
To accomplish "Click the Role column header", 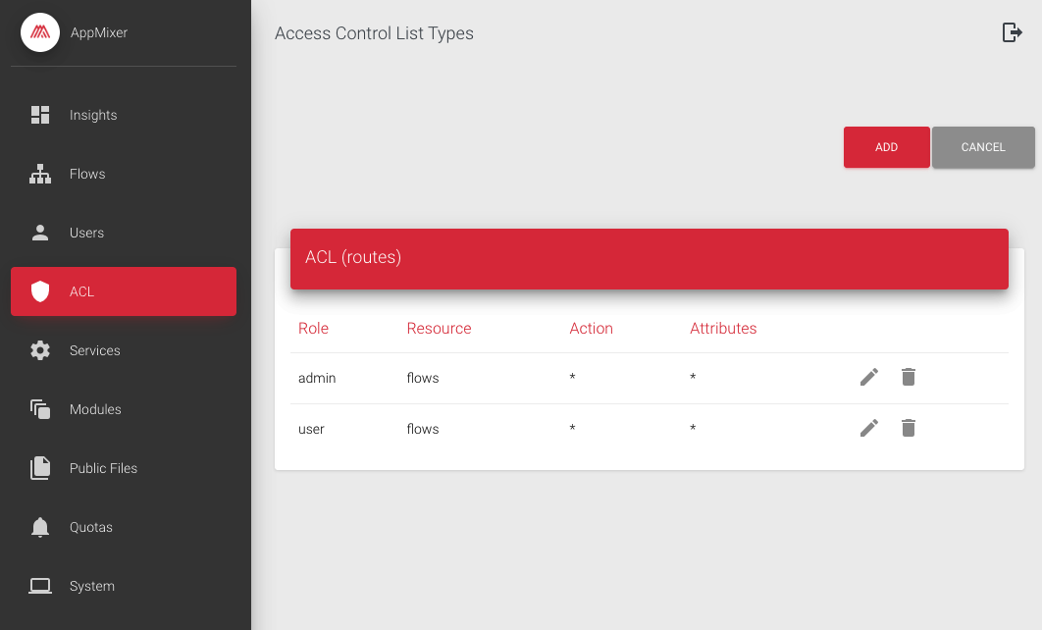I will (x=313, y=329).
